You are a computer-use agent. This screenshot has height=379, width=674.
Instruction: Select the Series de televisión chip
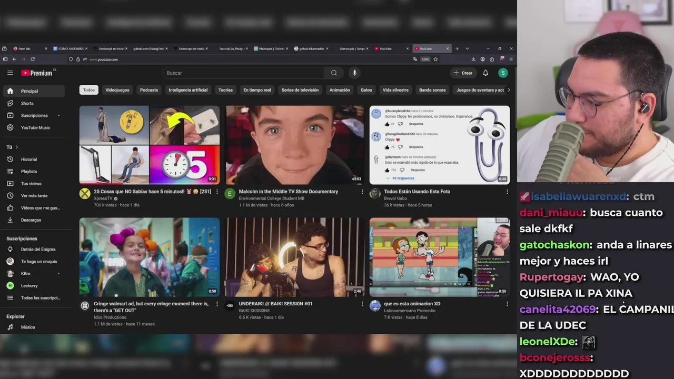300,90
